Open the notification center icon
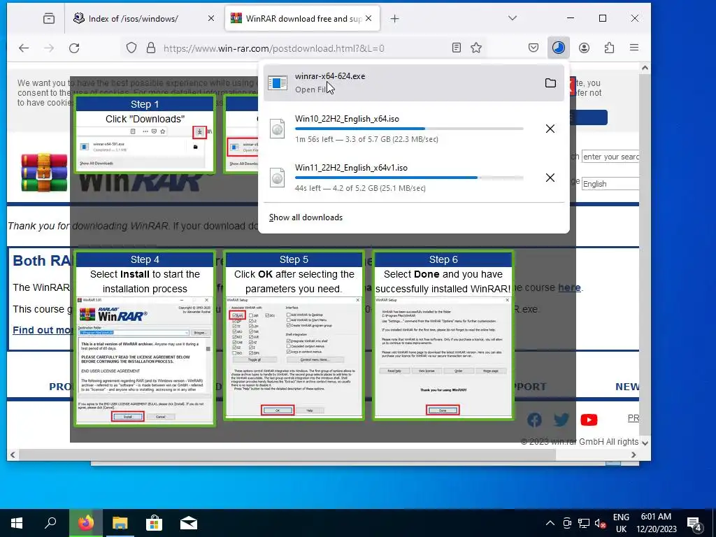 [x=694, y=523]
